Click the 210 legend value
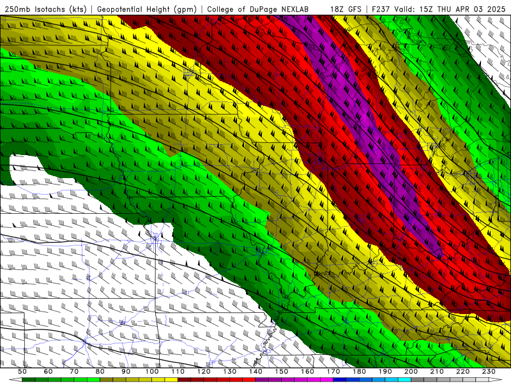 pyautogui.click(x=437, y=372)
